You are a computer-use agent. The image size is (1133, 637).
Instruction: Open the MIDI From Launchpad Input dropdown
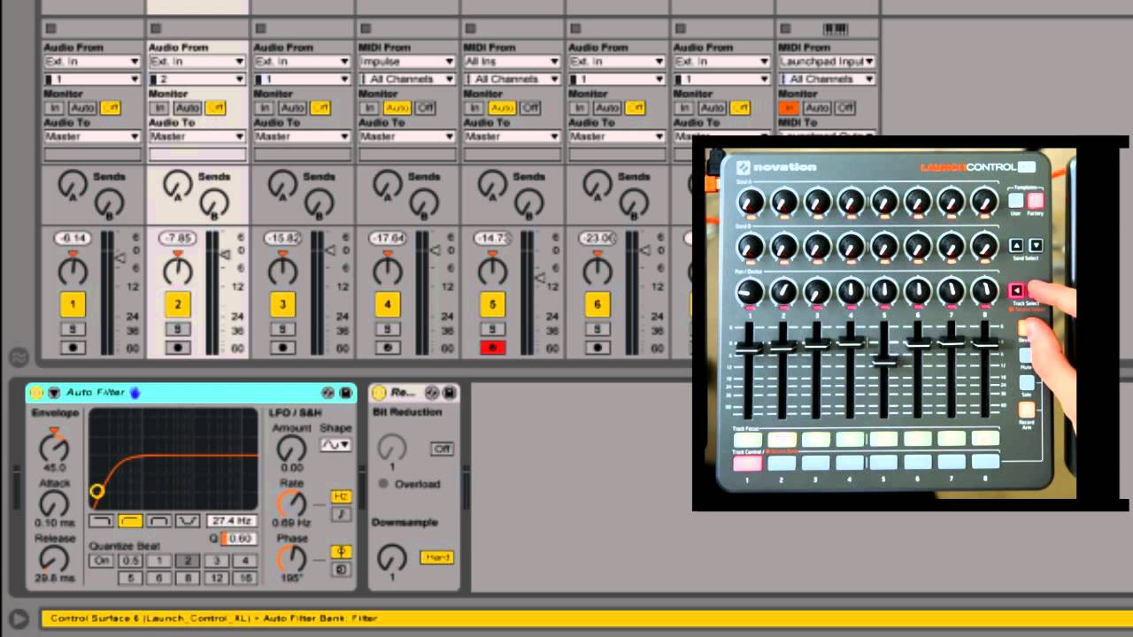click(829, 61)
